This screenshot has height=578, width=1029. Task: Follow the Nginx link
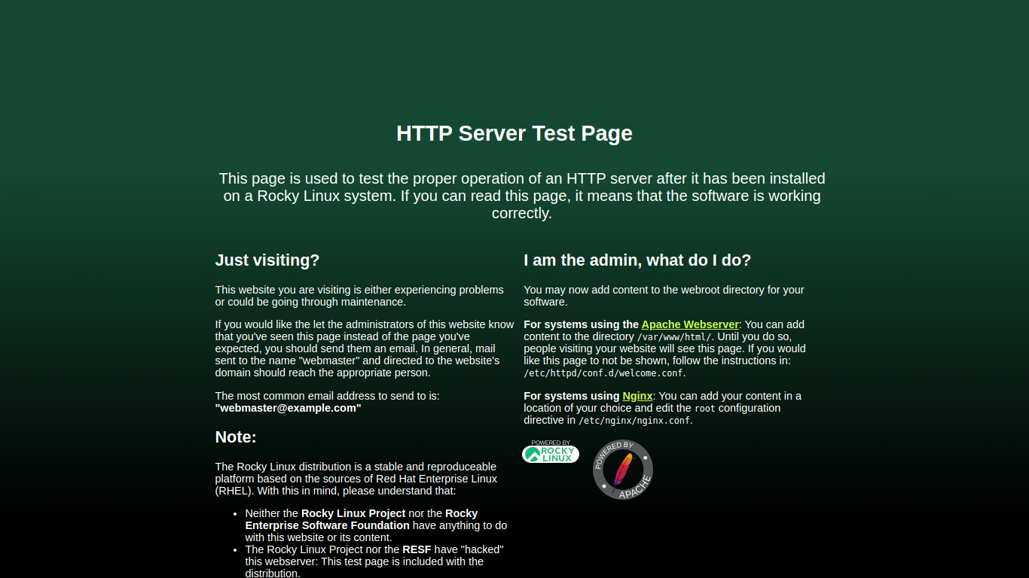(637, 396)
